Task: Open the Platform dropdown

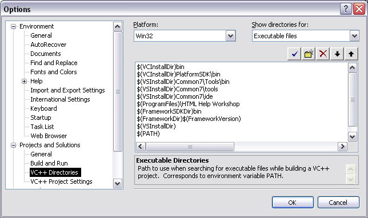Action: [231, 36]
